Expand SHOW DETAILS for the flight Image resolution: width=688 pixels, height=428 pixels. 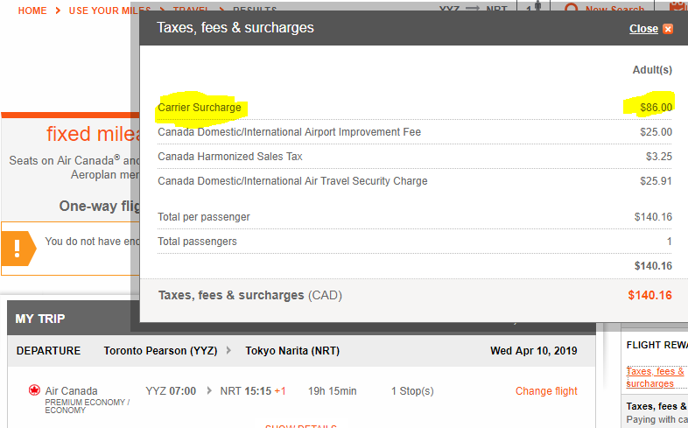coord(301,425)
